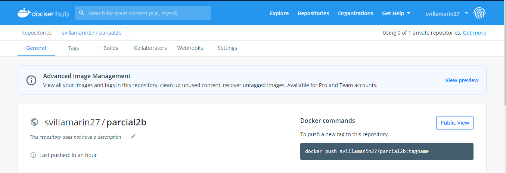Click the clock icon beside Last pushed

(x=33, y=155)
